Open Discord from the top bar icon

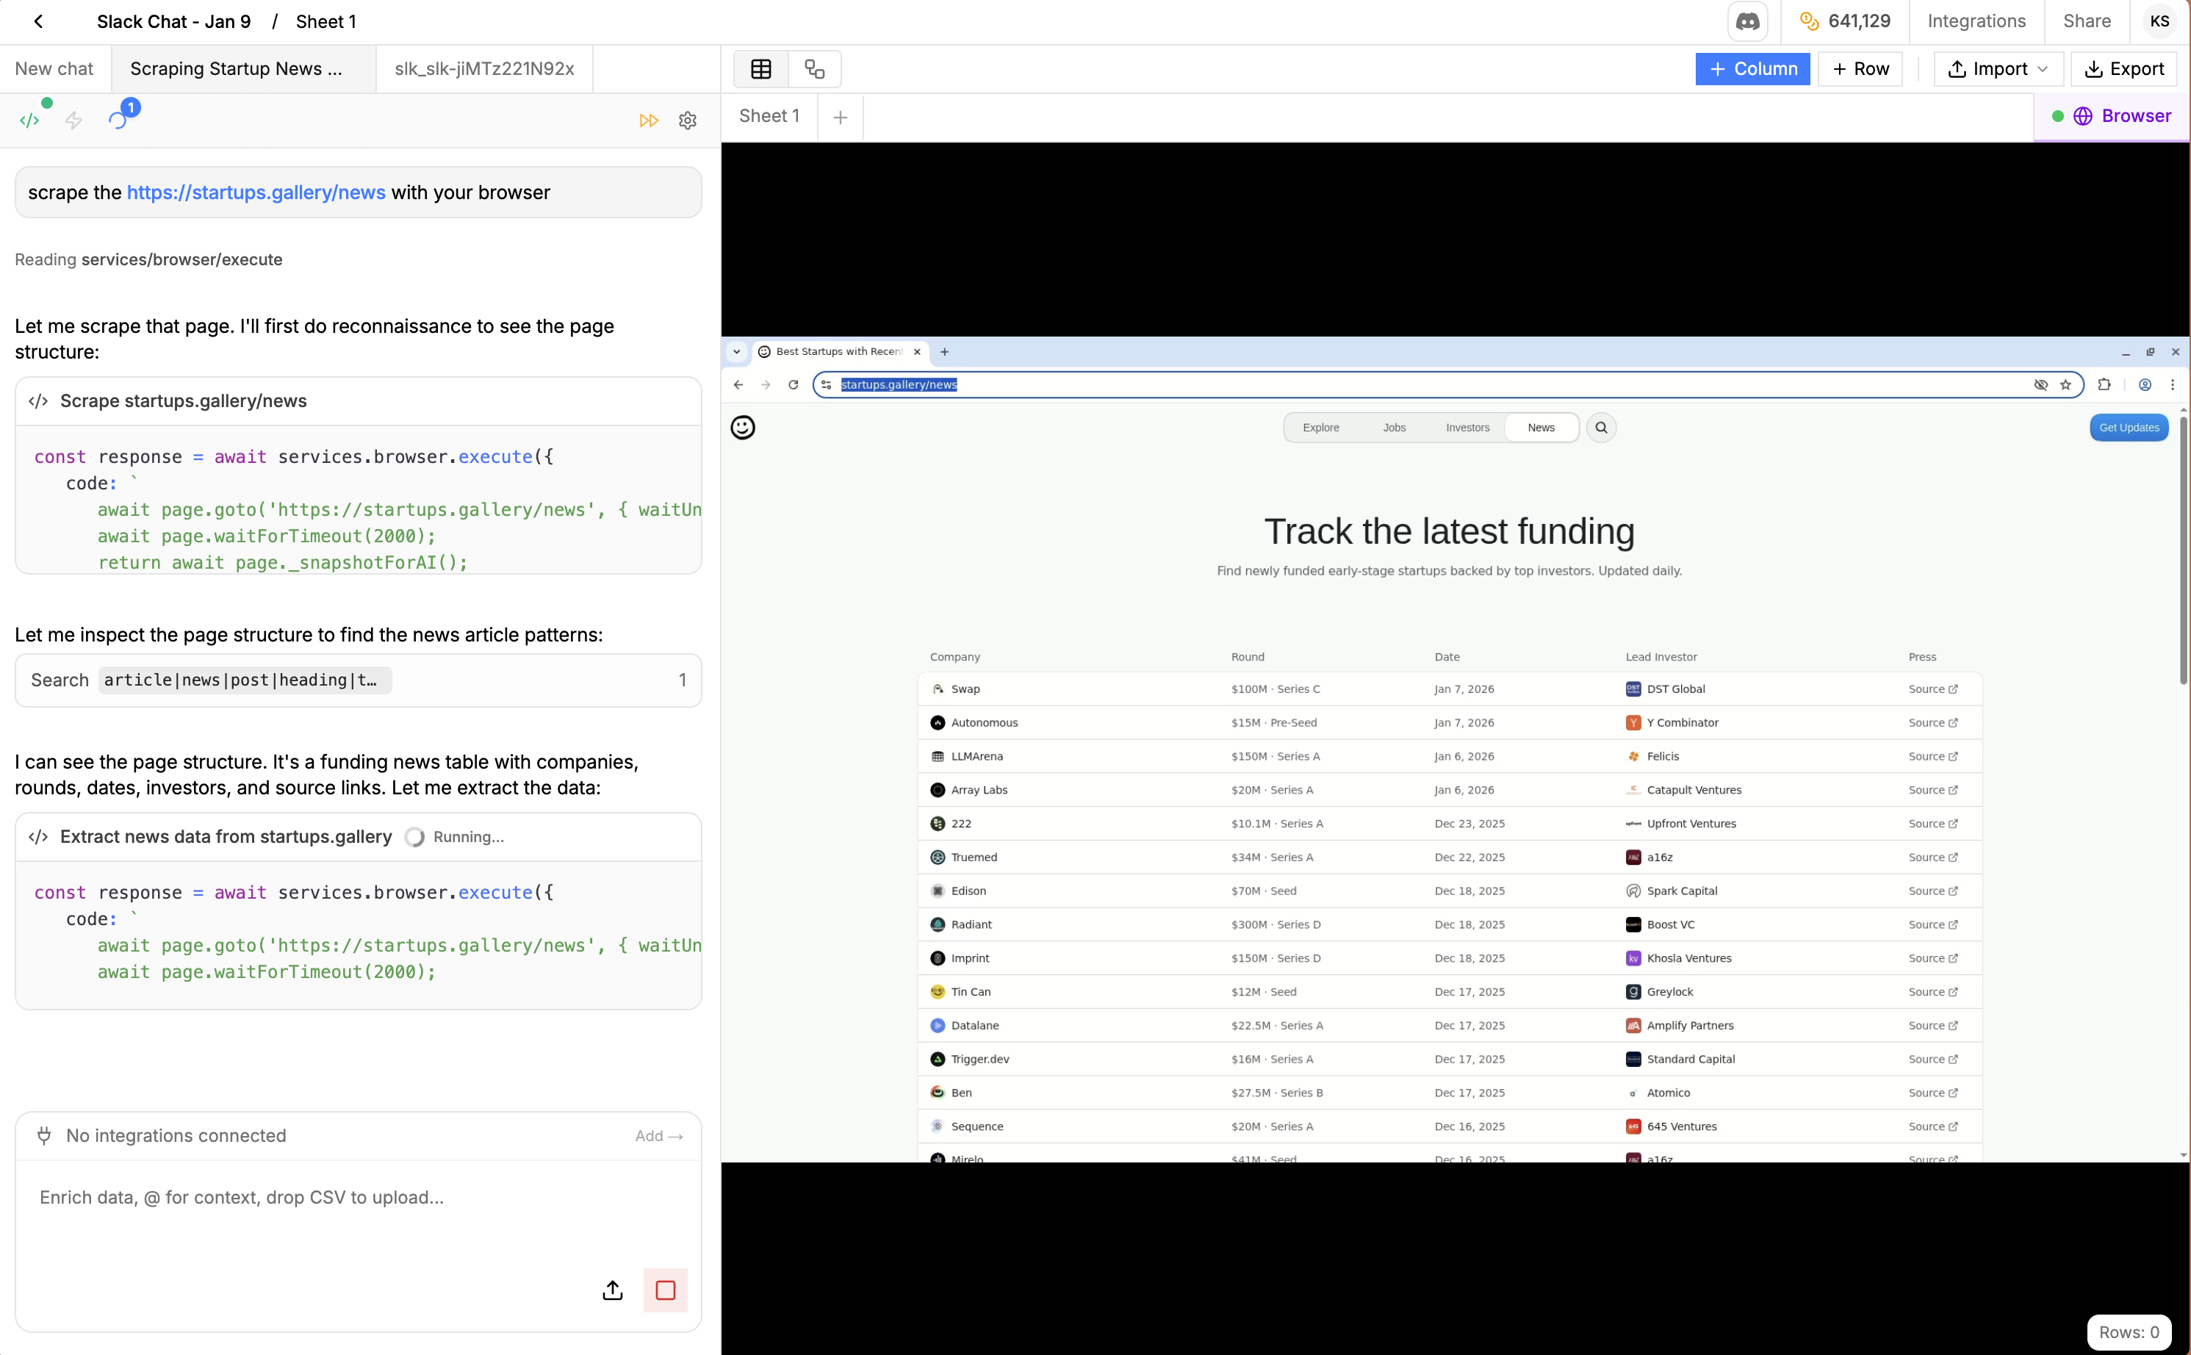1746,21
